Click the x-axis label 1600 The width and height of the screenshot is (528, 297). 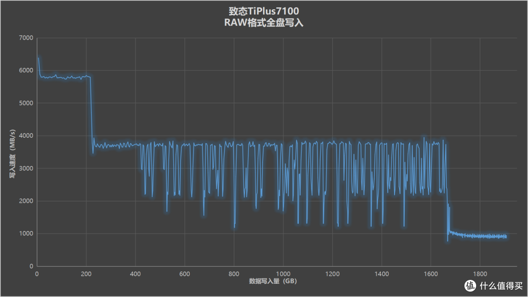click(x=431, y=274)
